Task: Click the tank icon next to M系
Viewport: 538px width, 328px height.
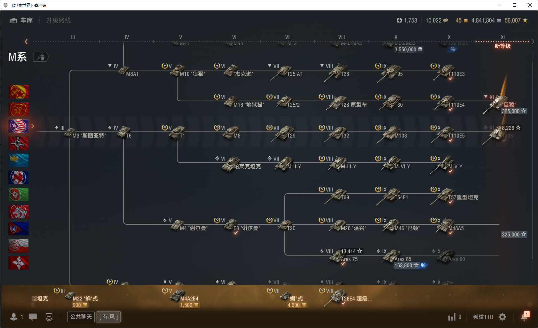Action: tap(41, 57)
